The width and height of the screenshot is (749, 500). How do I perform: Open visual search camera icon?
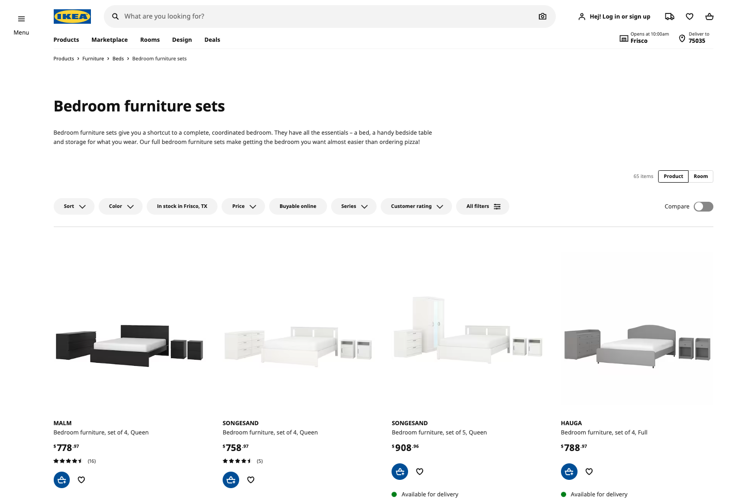(542, 17)
